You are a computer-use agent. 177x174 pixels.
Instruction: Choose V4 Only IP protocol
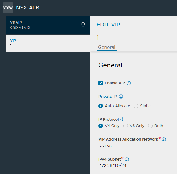(x=101, y=126)
